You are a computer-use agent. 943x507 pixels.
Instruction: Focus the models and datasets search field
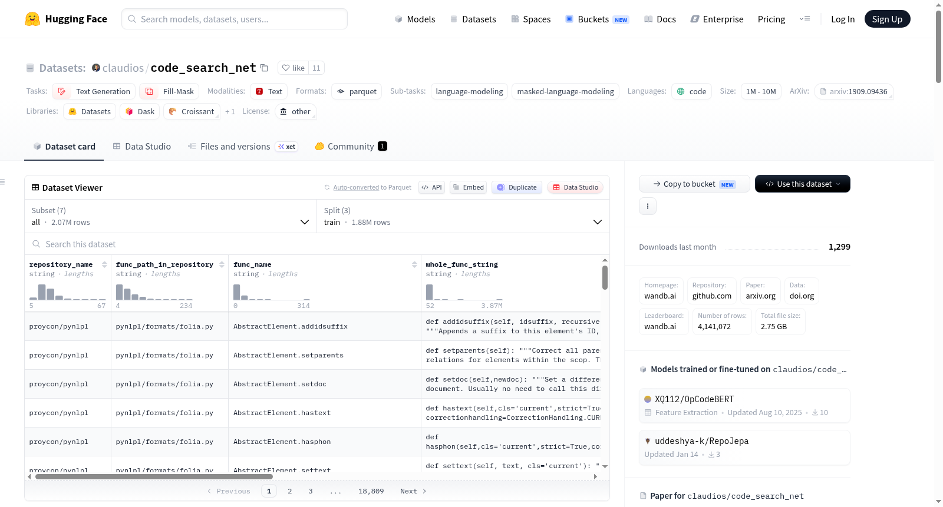235,19
